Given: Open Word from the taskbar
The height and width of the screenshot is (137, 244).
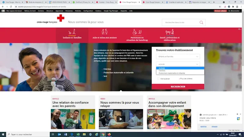Looking at the screenshot, I should (x=66, y=134).
